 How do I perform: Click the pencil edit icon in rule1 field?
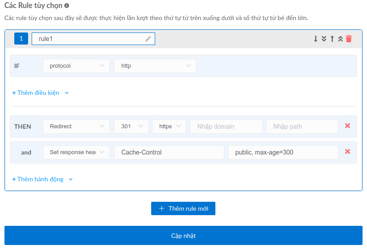tap(148, 39)
